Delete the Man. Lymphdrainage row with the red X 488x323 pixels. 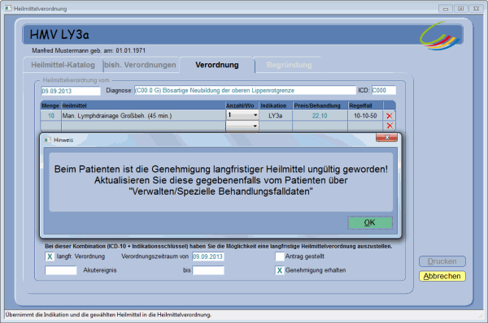[x=390, y=116]
